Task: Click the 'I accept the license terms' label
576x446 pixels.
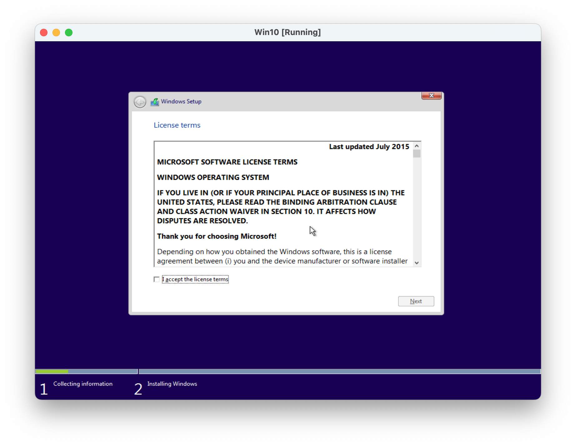Action: click(195, 279)
